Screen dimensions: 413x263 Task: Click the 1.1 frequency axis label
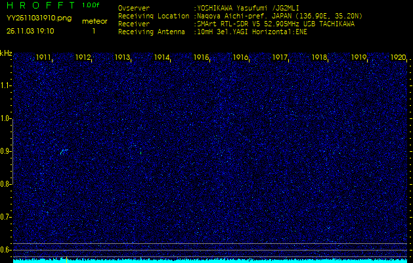pos(5,86)
